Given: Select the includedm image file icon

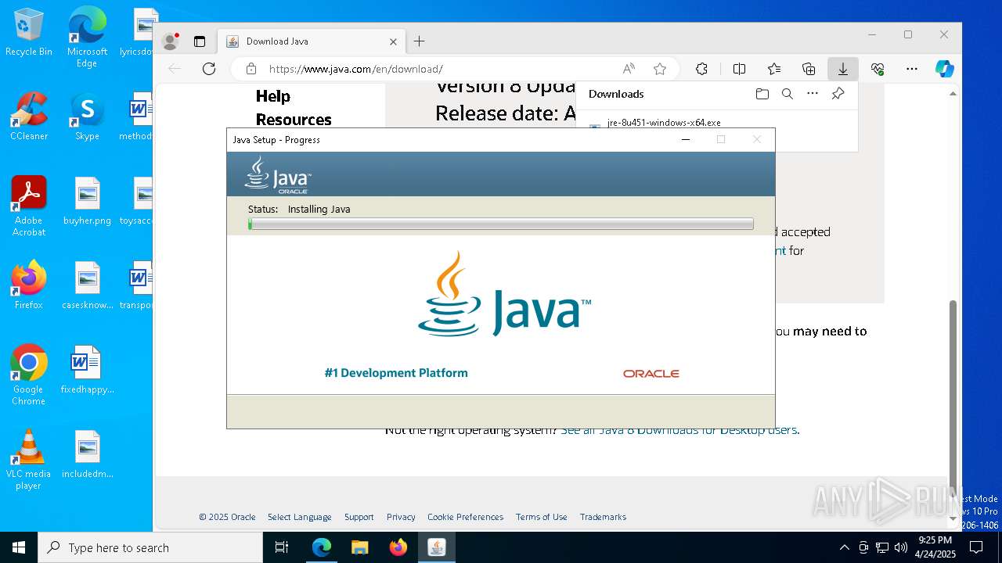Looking at the screenshot, I should pos(87,455).
